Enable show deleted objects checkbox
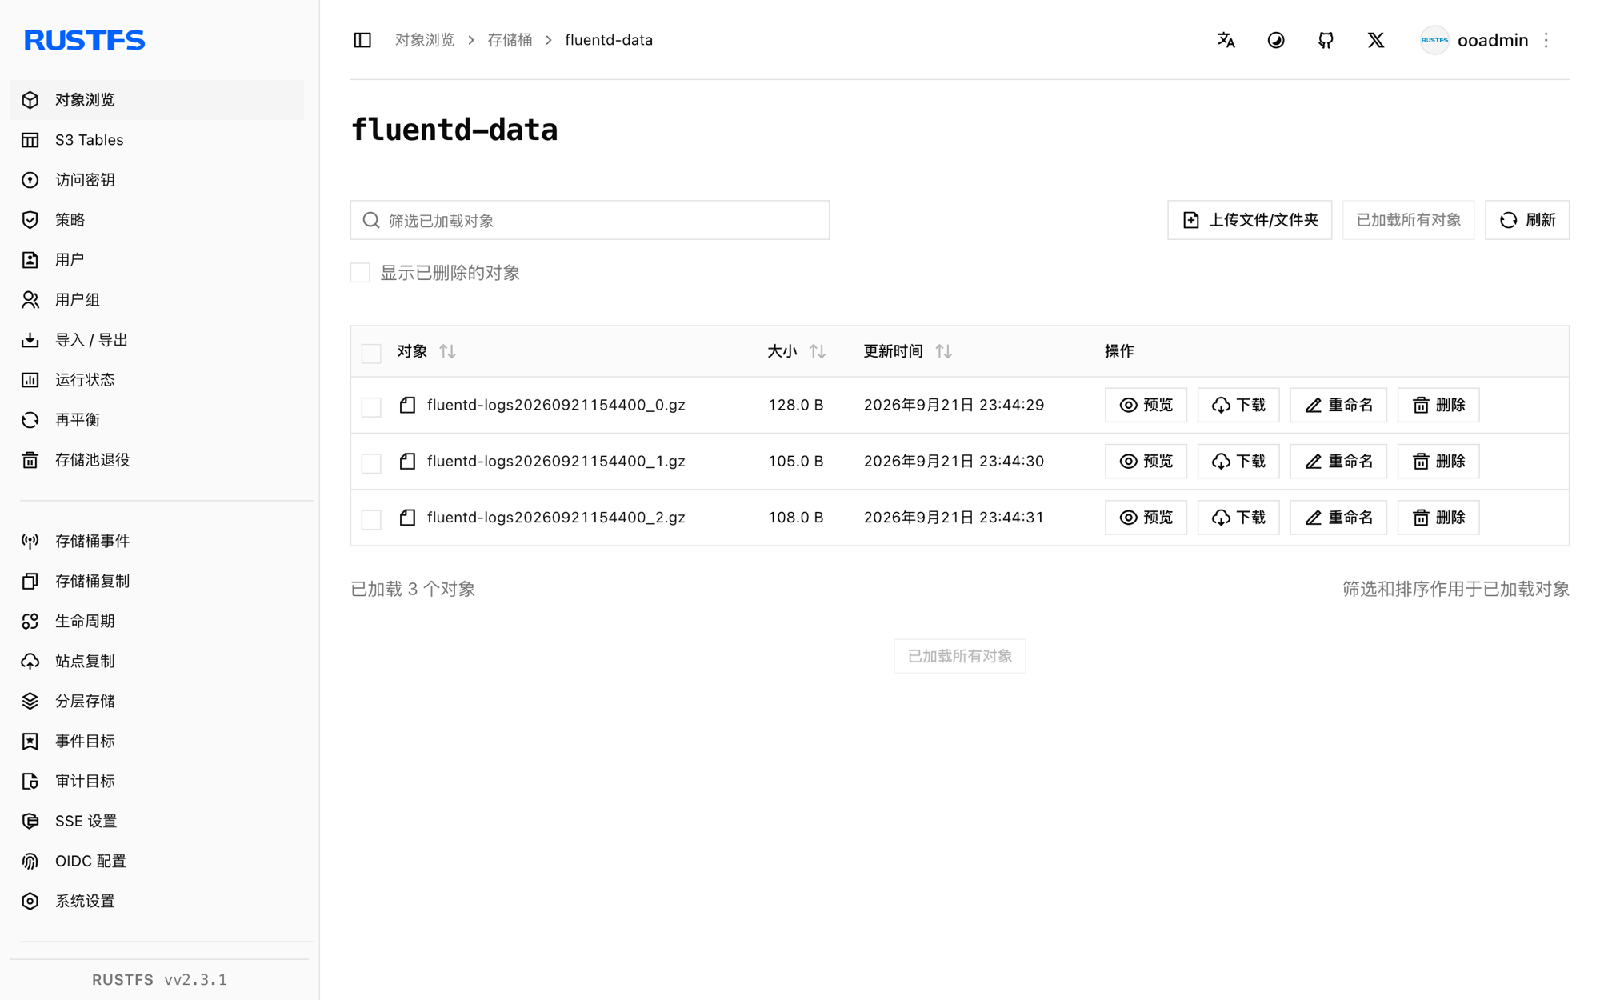Screen dimensions: 1600x1000 pyautogui.click(x=360, y=273)
